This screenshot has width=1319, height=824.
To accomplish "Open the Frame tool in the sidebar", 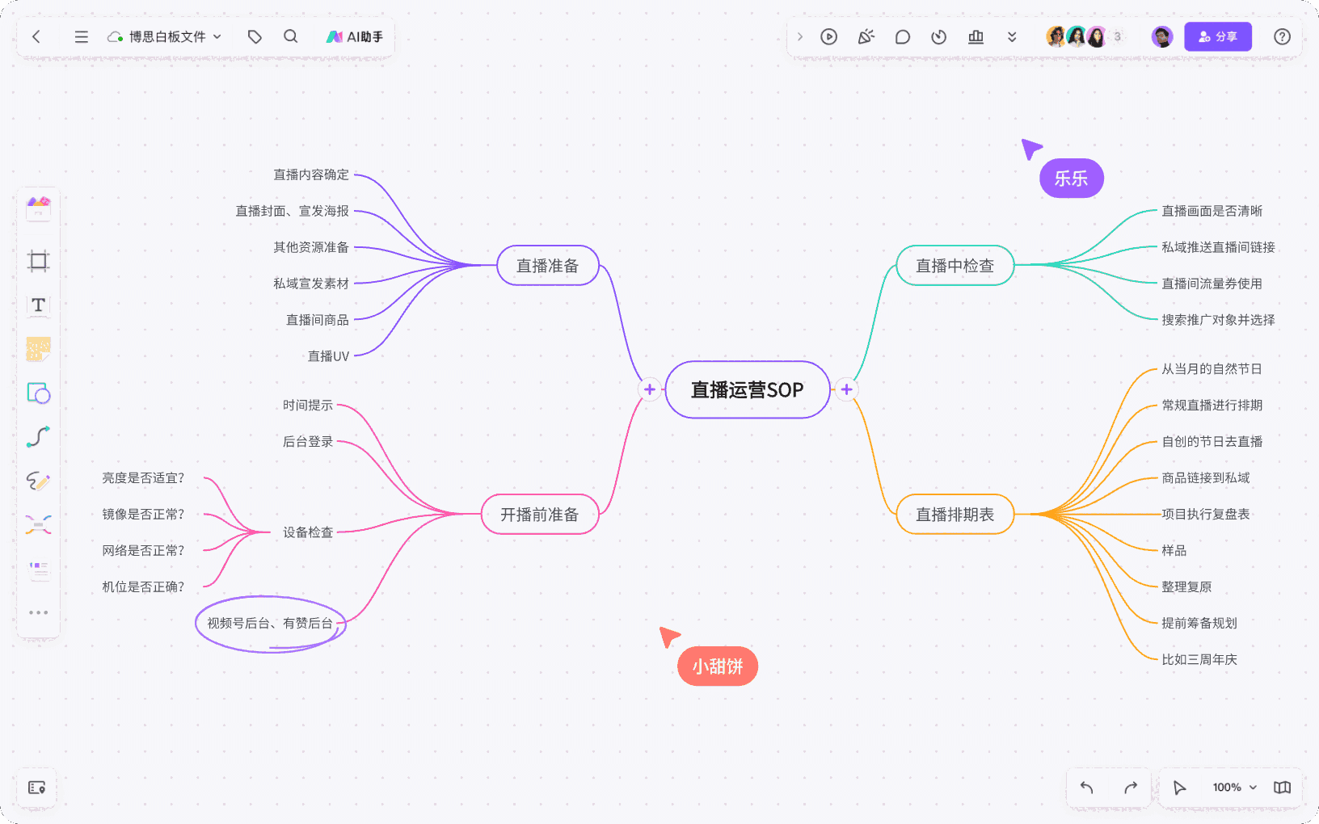I will [37, 260].
